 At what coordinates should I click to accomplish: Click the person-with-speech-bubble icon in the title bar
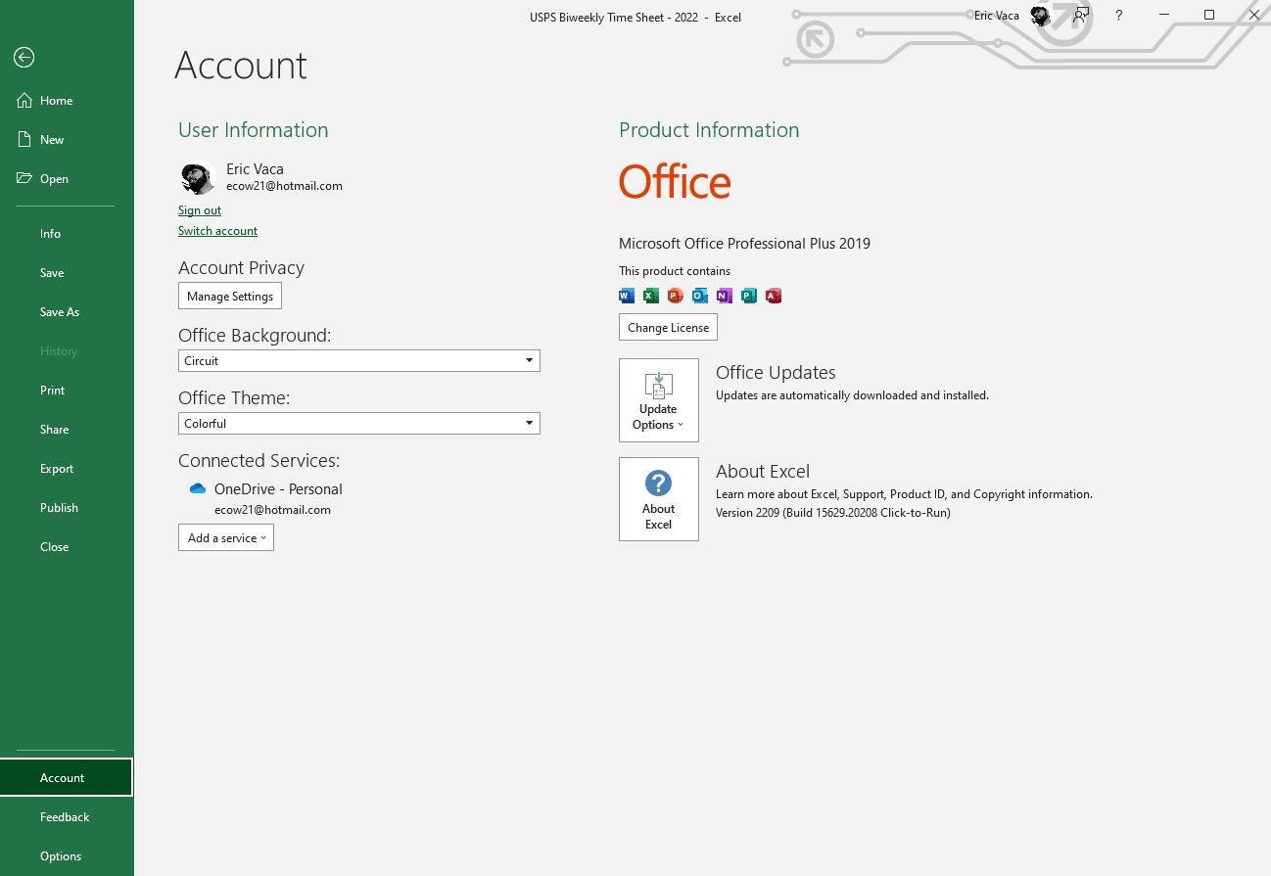tap(1081, 16)
